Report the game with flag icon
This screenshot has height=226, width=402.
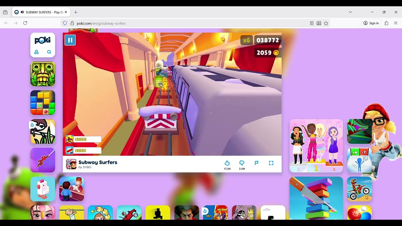tap(257, 163)
